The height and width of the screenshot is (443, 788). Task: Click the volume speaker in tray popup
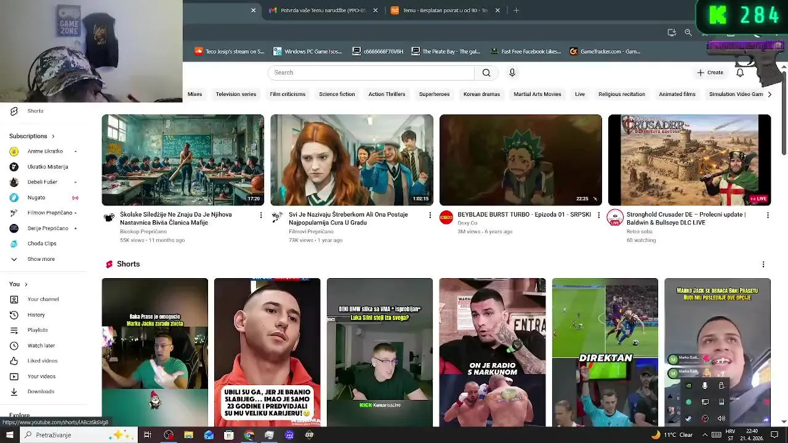[x=722, y=418]
